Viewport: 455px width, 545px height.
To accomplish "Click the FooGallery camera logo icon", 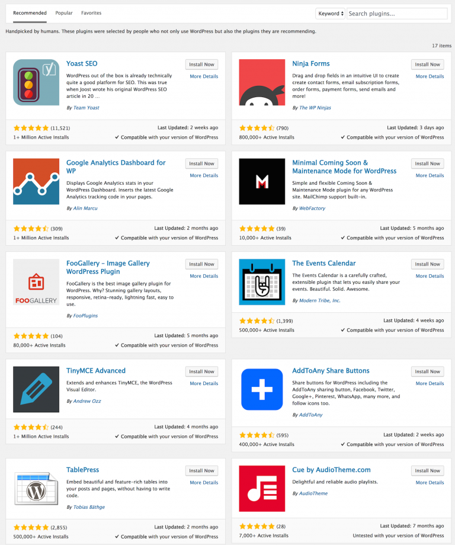I will [36, 283].
